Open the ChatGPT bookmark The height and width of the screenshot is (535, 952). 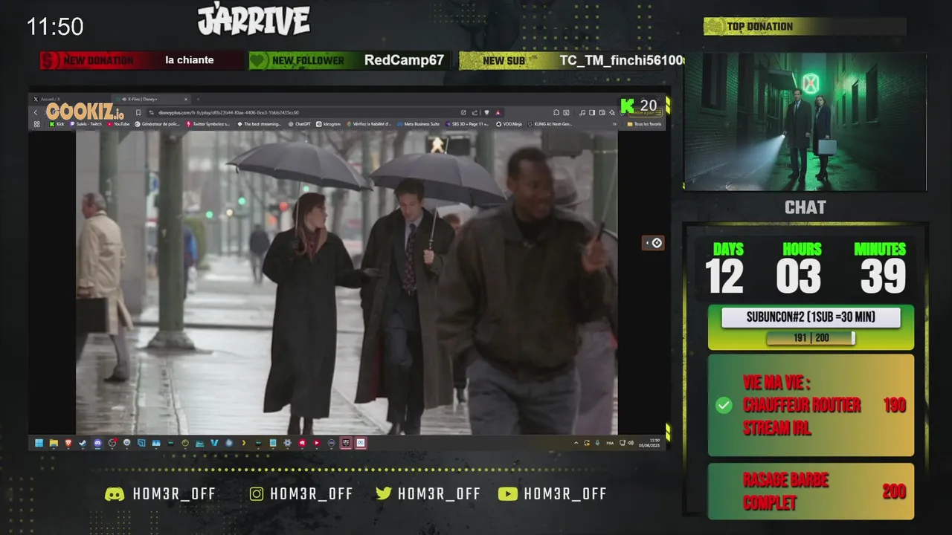(300, 124)
